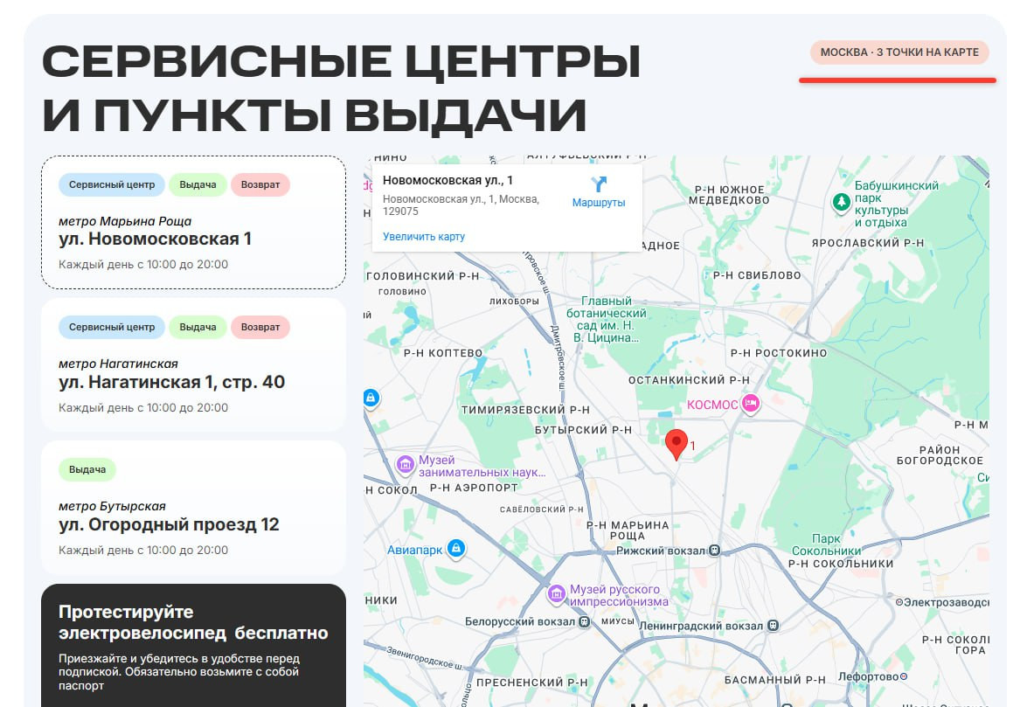Click Главный ботанический сад map label

pyautogui.click(x=607, y=319)
